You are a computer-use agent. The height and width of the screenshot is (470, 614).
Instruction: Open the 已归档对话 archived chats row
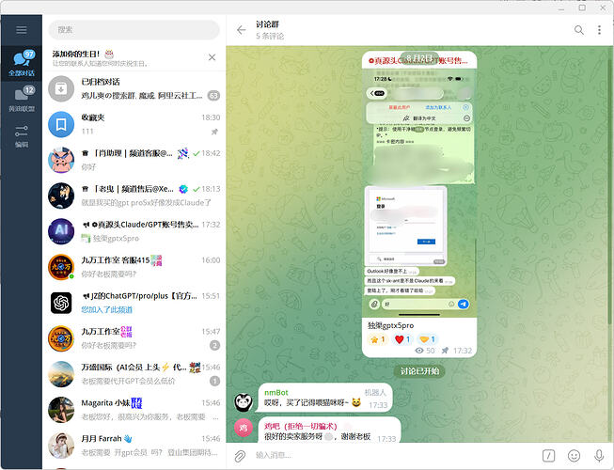tap(134, 89)
